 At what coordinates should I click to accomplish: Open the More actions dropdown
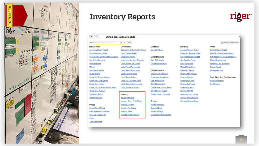(x=234, y=43)
